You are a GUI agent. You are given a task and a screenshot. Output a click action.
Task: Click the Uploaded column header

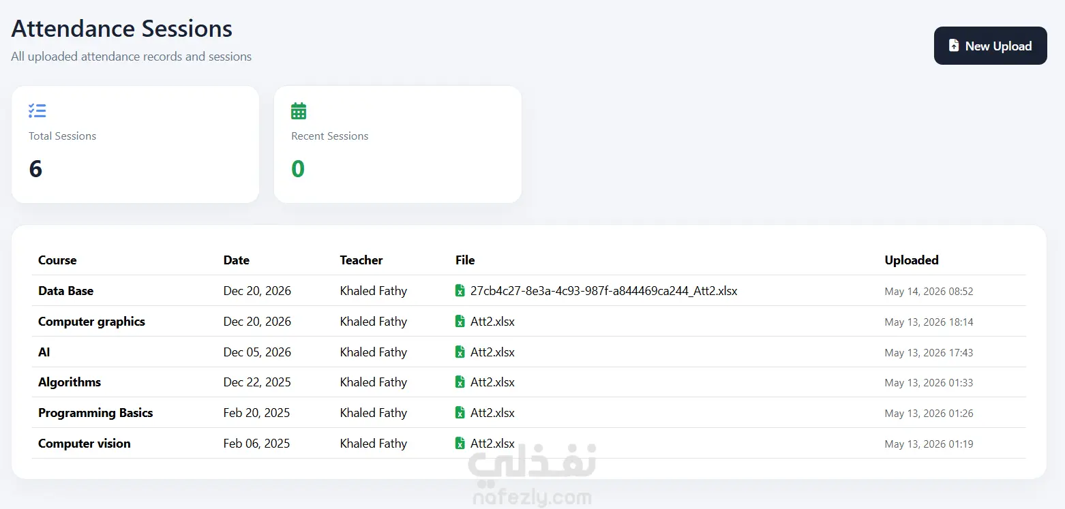point(912,260)
